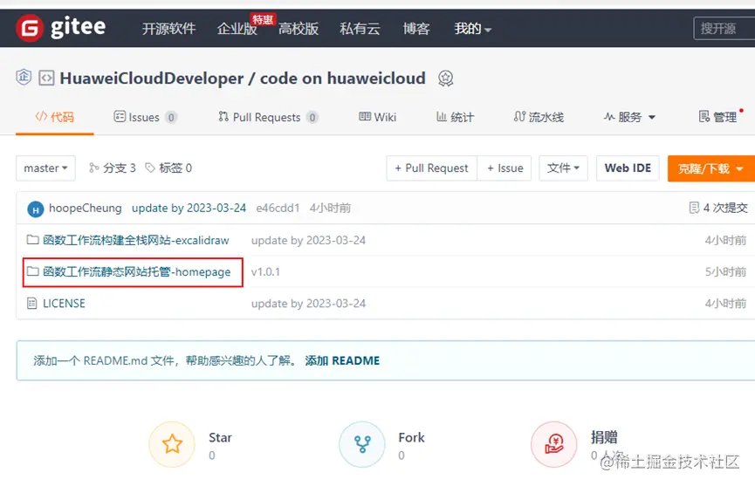Open the latest commit message update by 2023-03-24
The image size is (755, 486).
189,208
